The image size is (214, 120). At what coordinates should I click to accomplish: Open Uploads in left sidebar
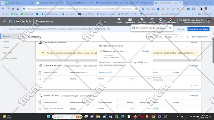coord(6,47)
